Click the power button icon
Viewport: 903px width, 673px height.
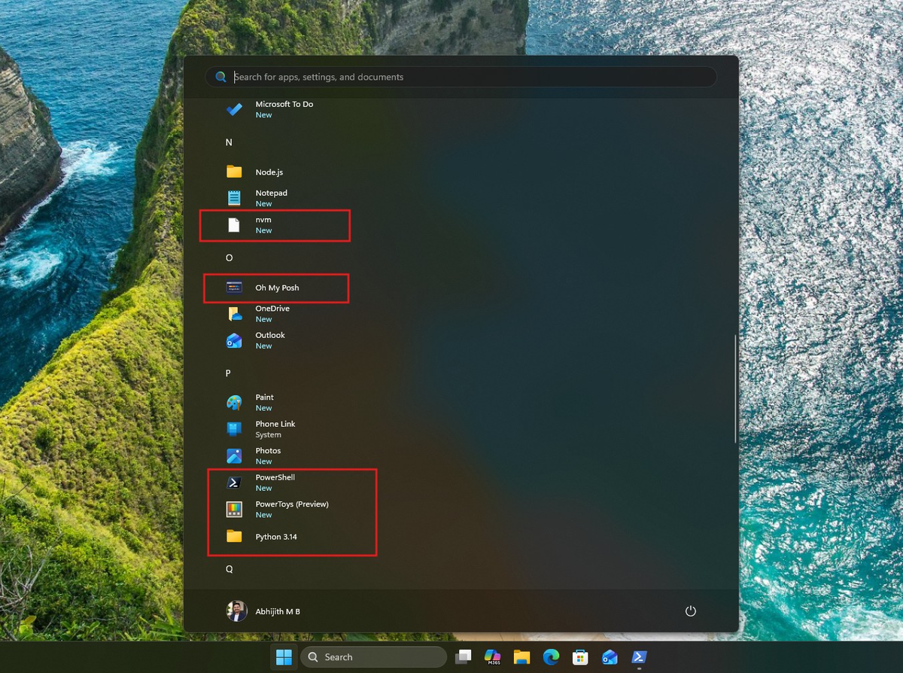tap(691, 611)
